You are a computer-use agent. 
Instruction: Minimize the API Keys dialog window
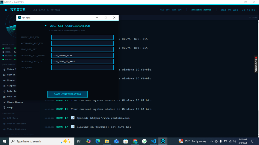point(97,18)
